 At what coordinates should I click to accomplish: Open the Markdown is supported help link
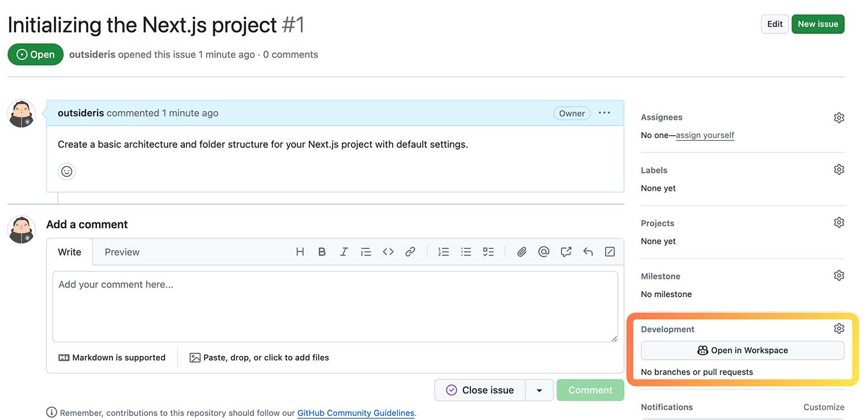point(112,358)
